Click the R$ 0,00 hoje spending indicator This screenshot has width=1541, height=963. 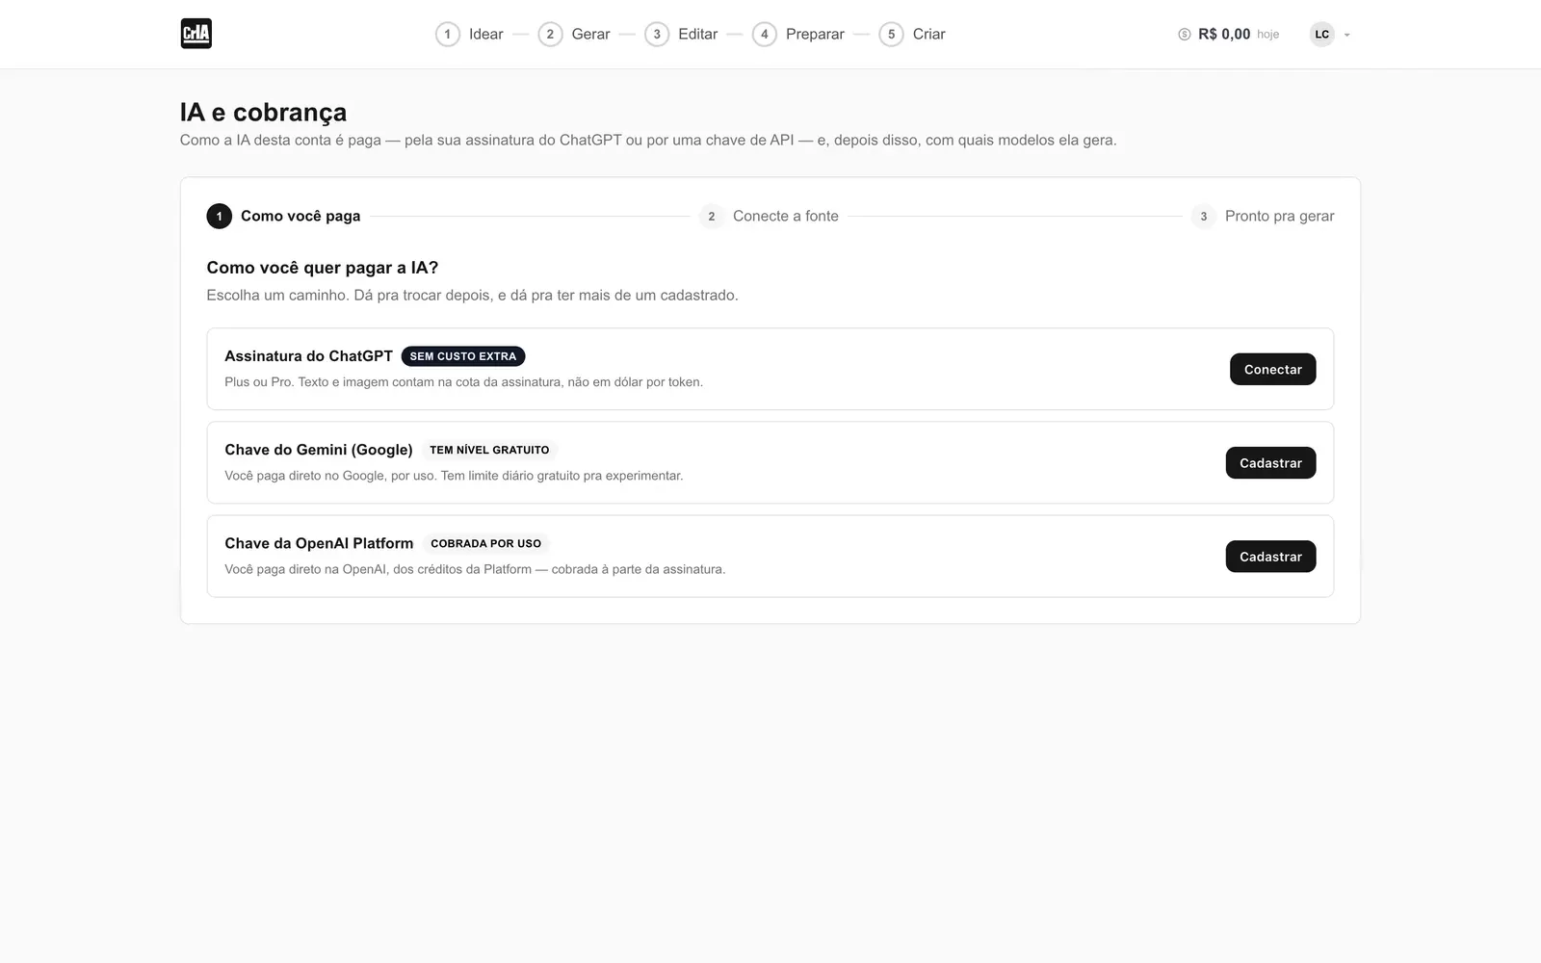tap(1229, 35)
